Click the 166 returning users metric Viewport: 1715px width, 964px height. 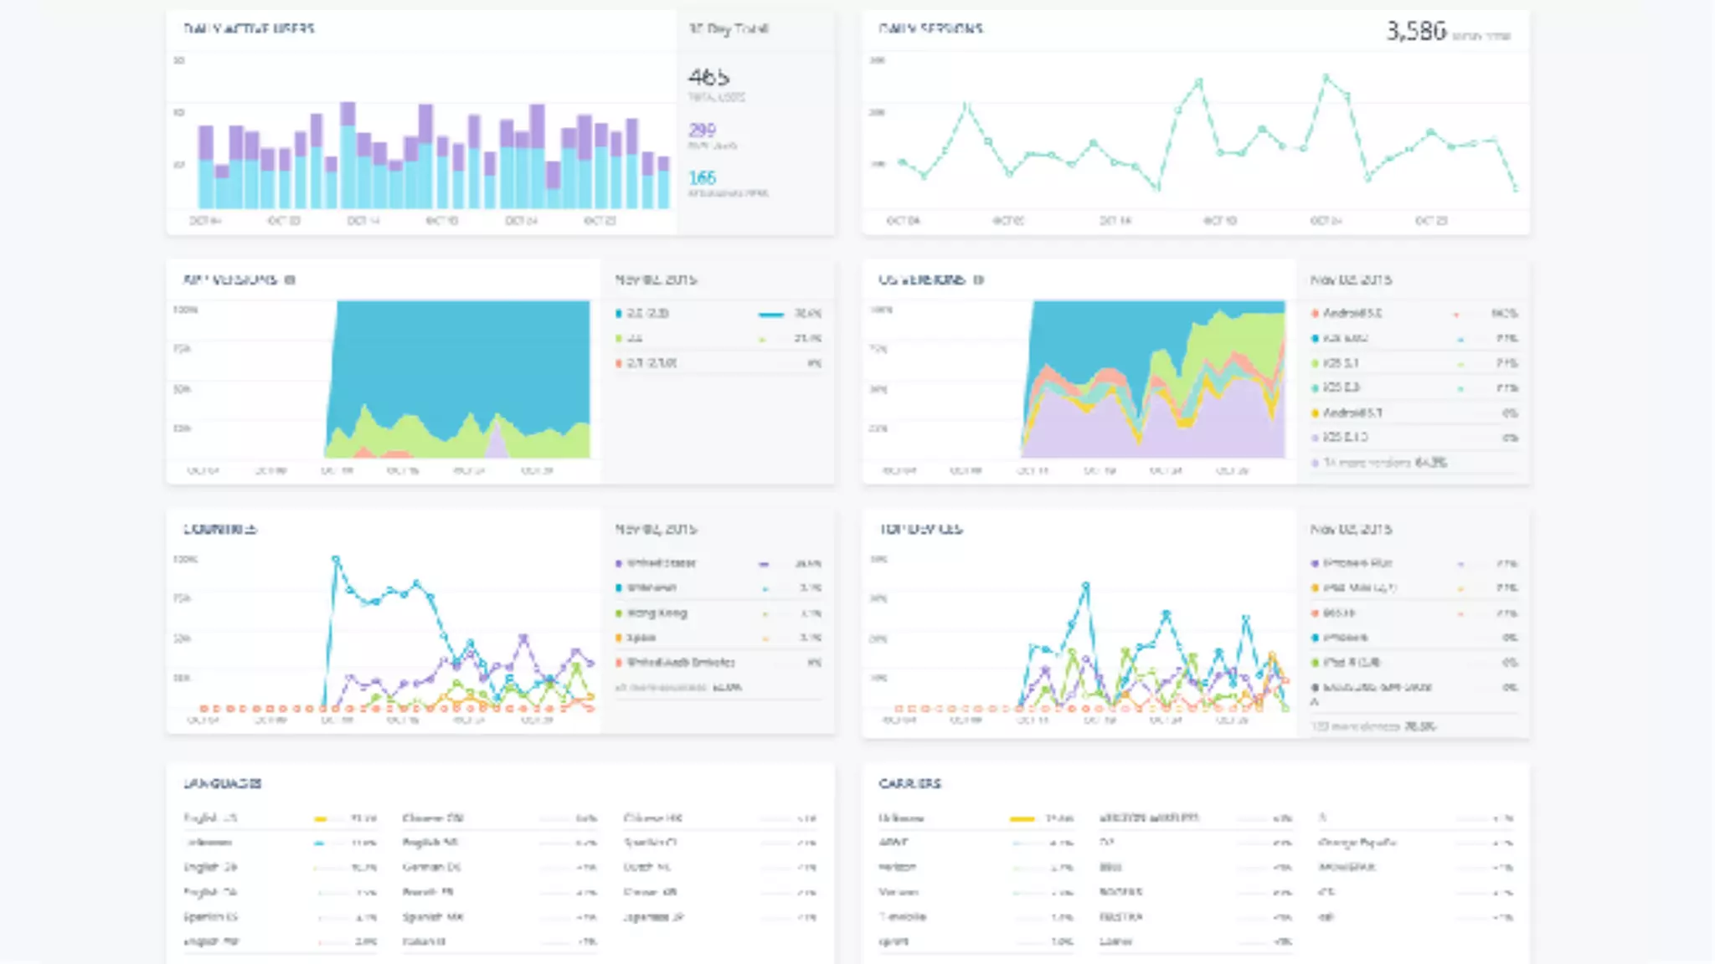(x=703, y=178)
